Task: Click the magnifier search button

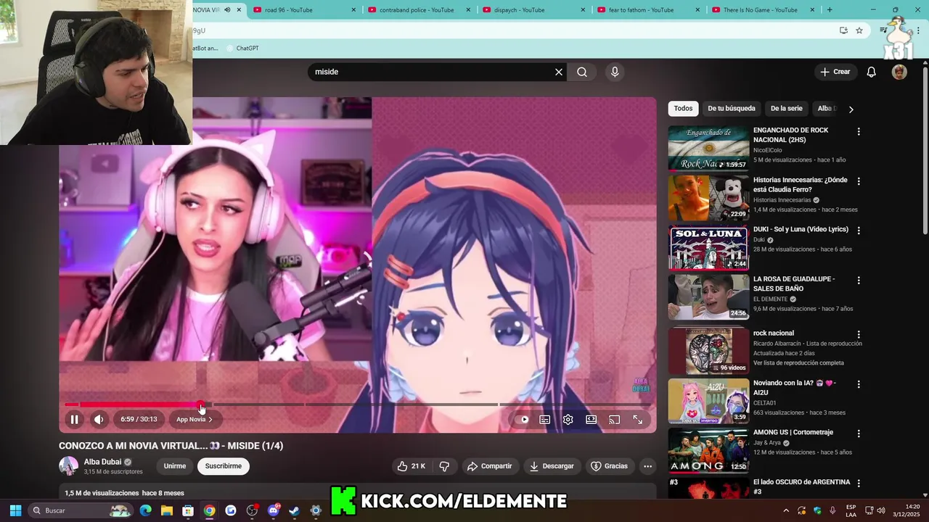Action: click(582, 72)
